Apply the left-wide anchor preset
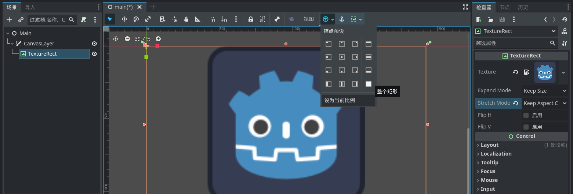 click(329, 84)
